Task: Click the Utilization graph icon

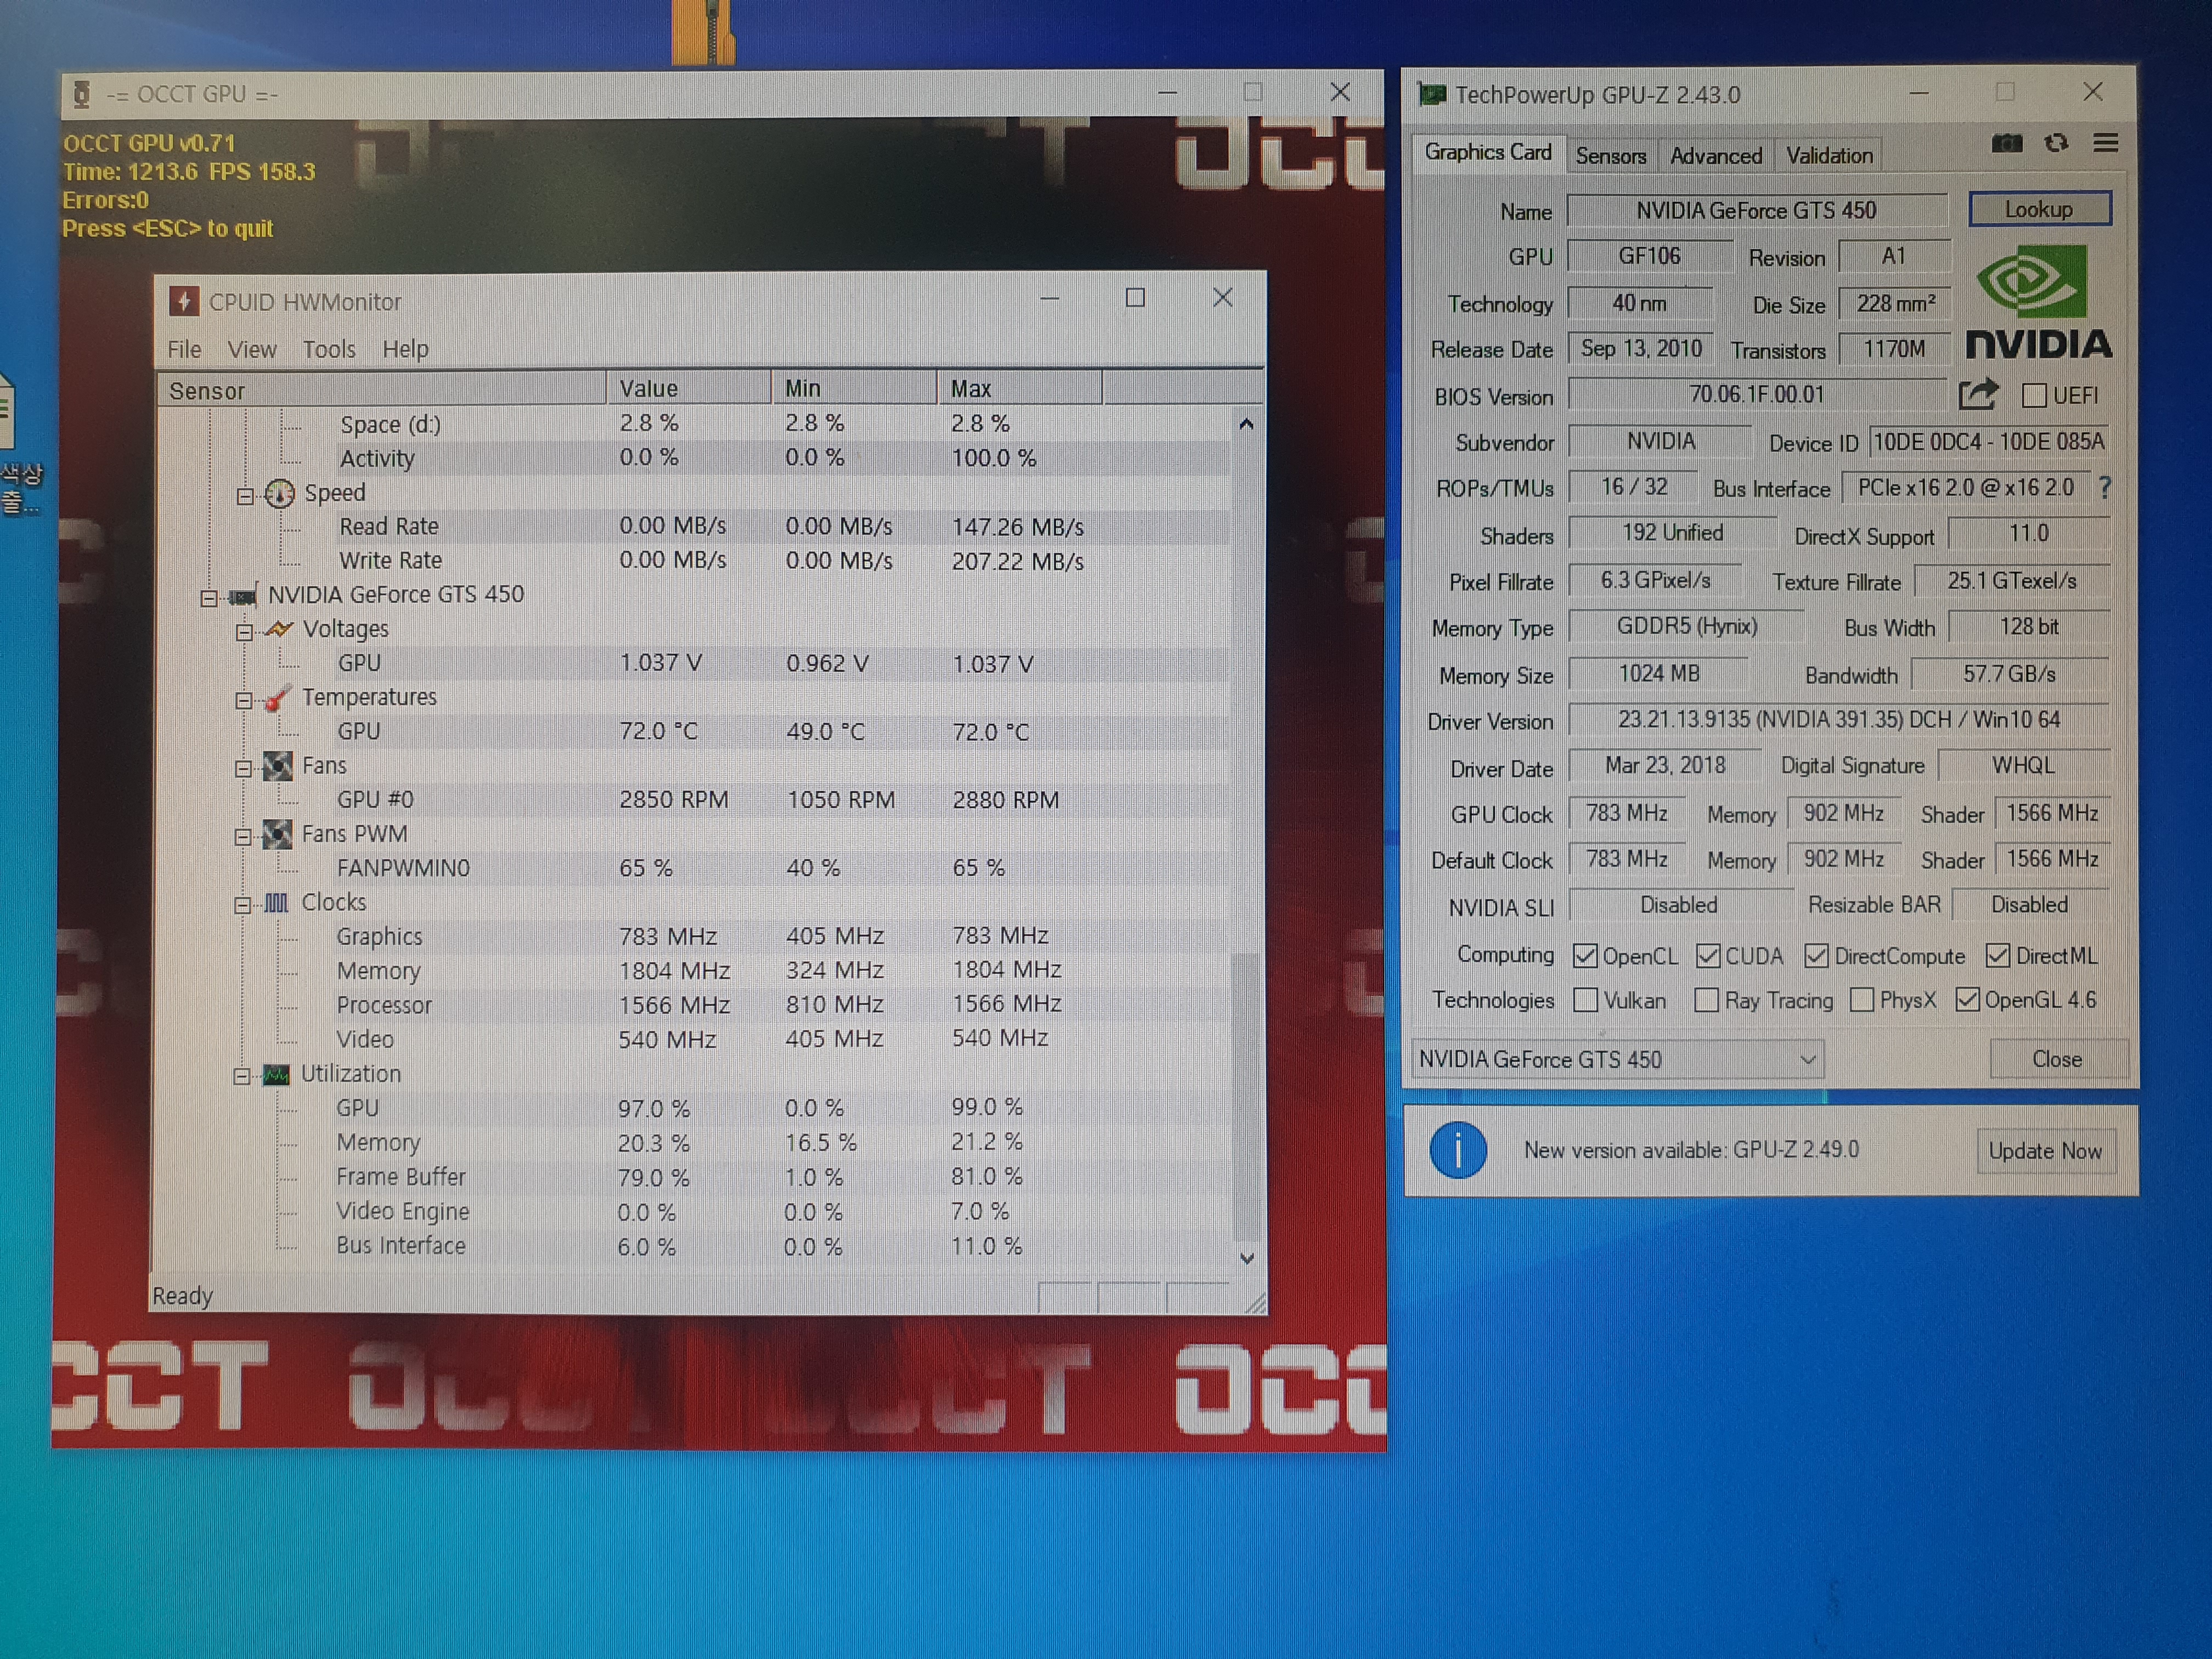Action: point(276,1075)
